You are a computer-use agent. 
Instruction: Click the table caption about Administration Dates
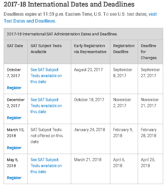(62, 34)
